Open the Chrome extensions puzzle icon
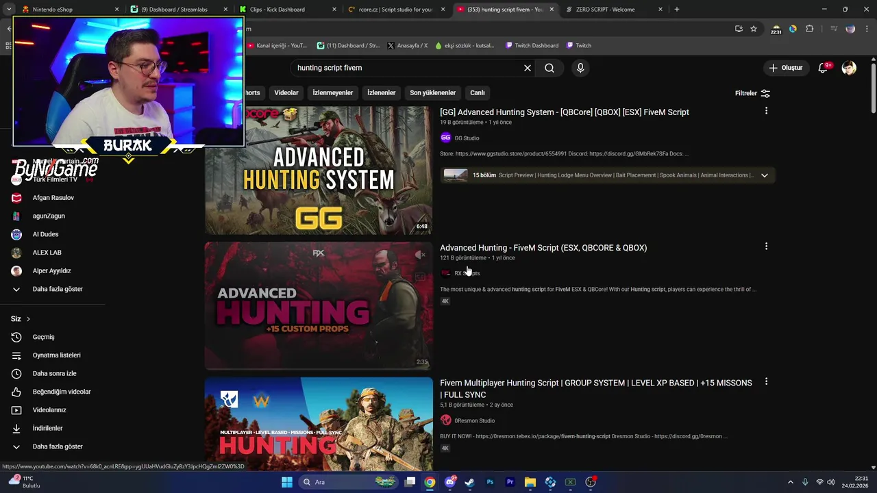877x493 pixels. tap(810, 29)
